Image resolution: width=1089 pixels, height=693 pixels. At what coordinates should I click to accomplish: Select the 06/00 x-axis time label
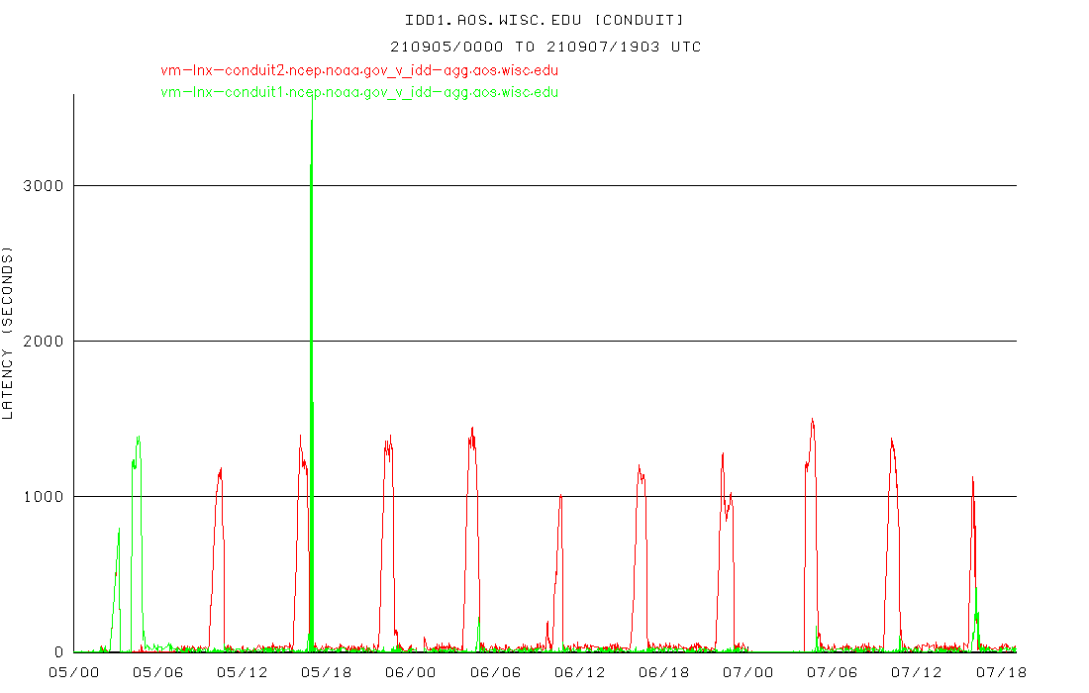click(x=410, y=672)
